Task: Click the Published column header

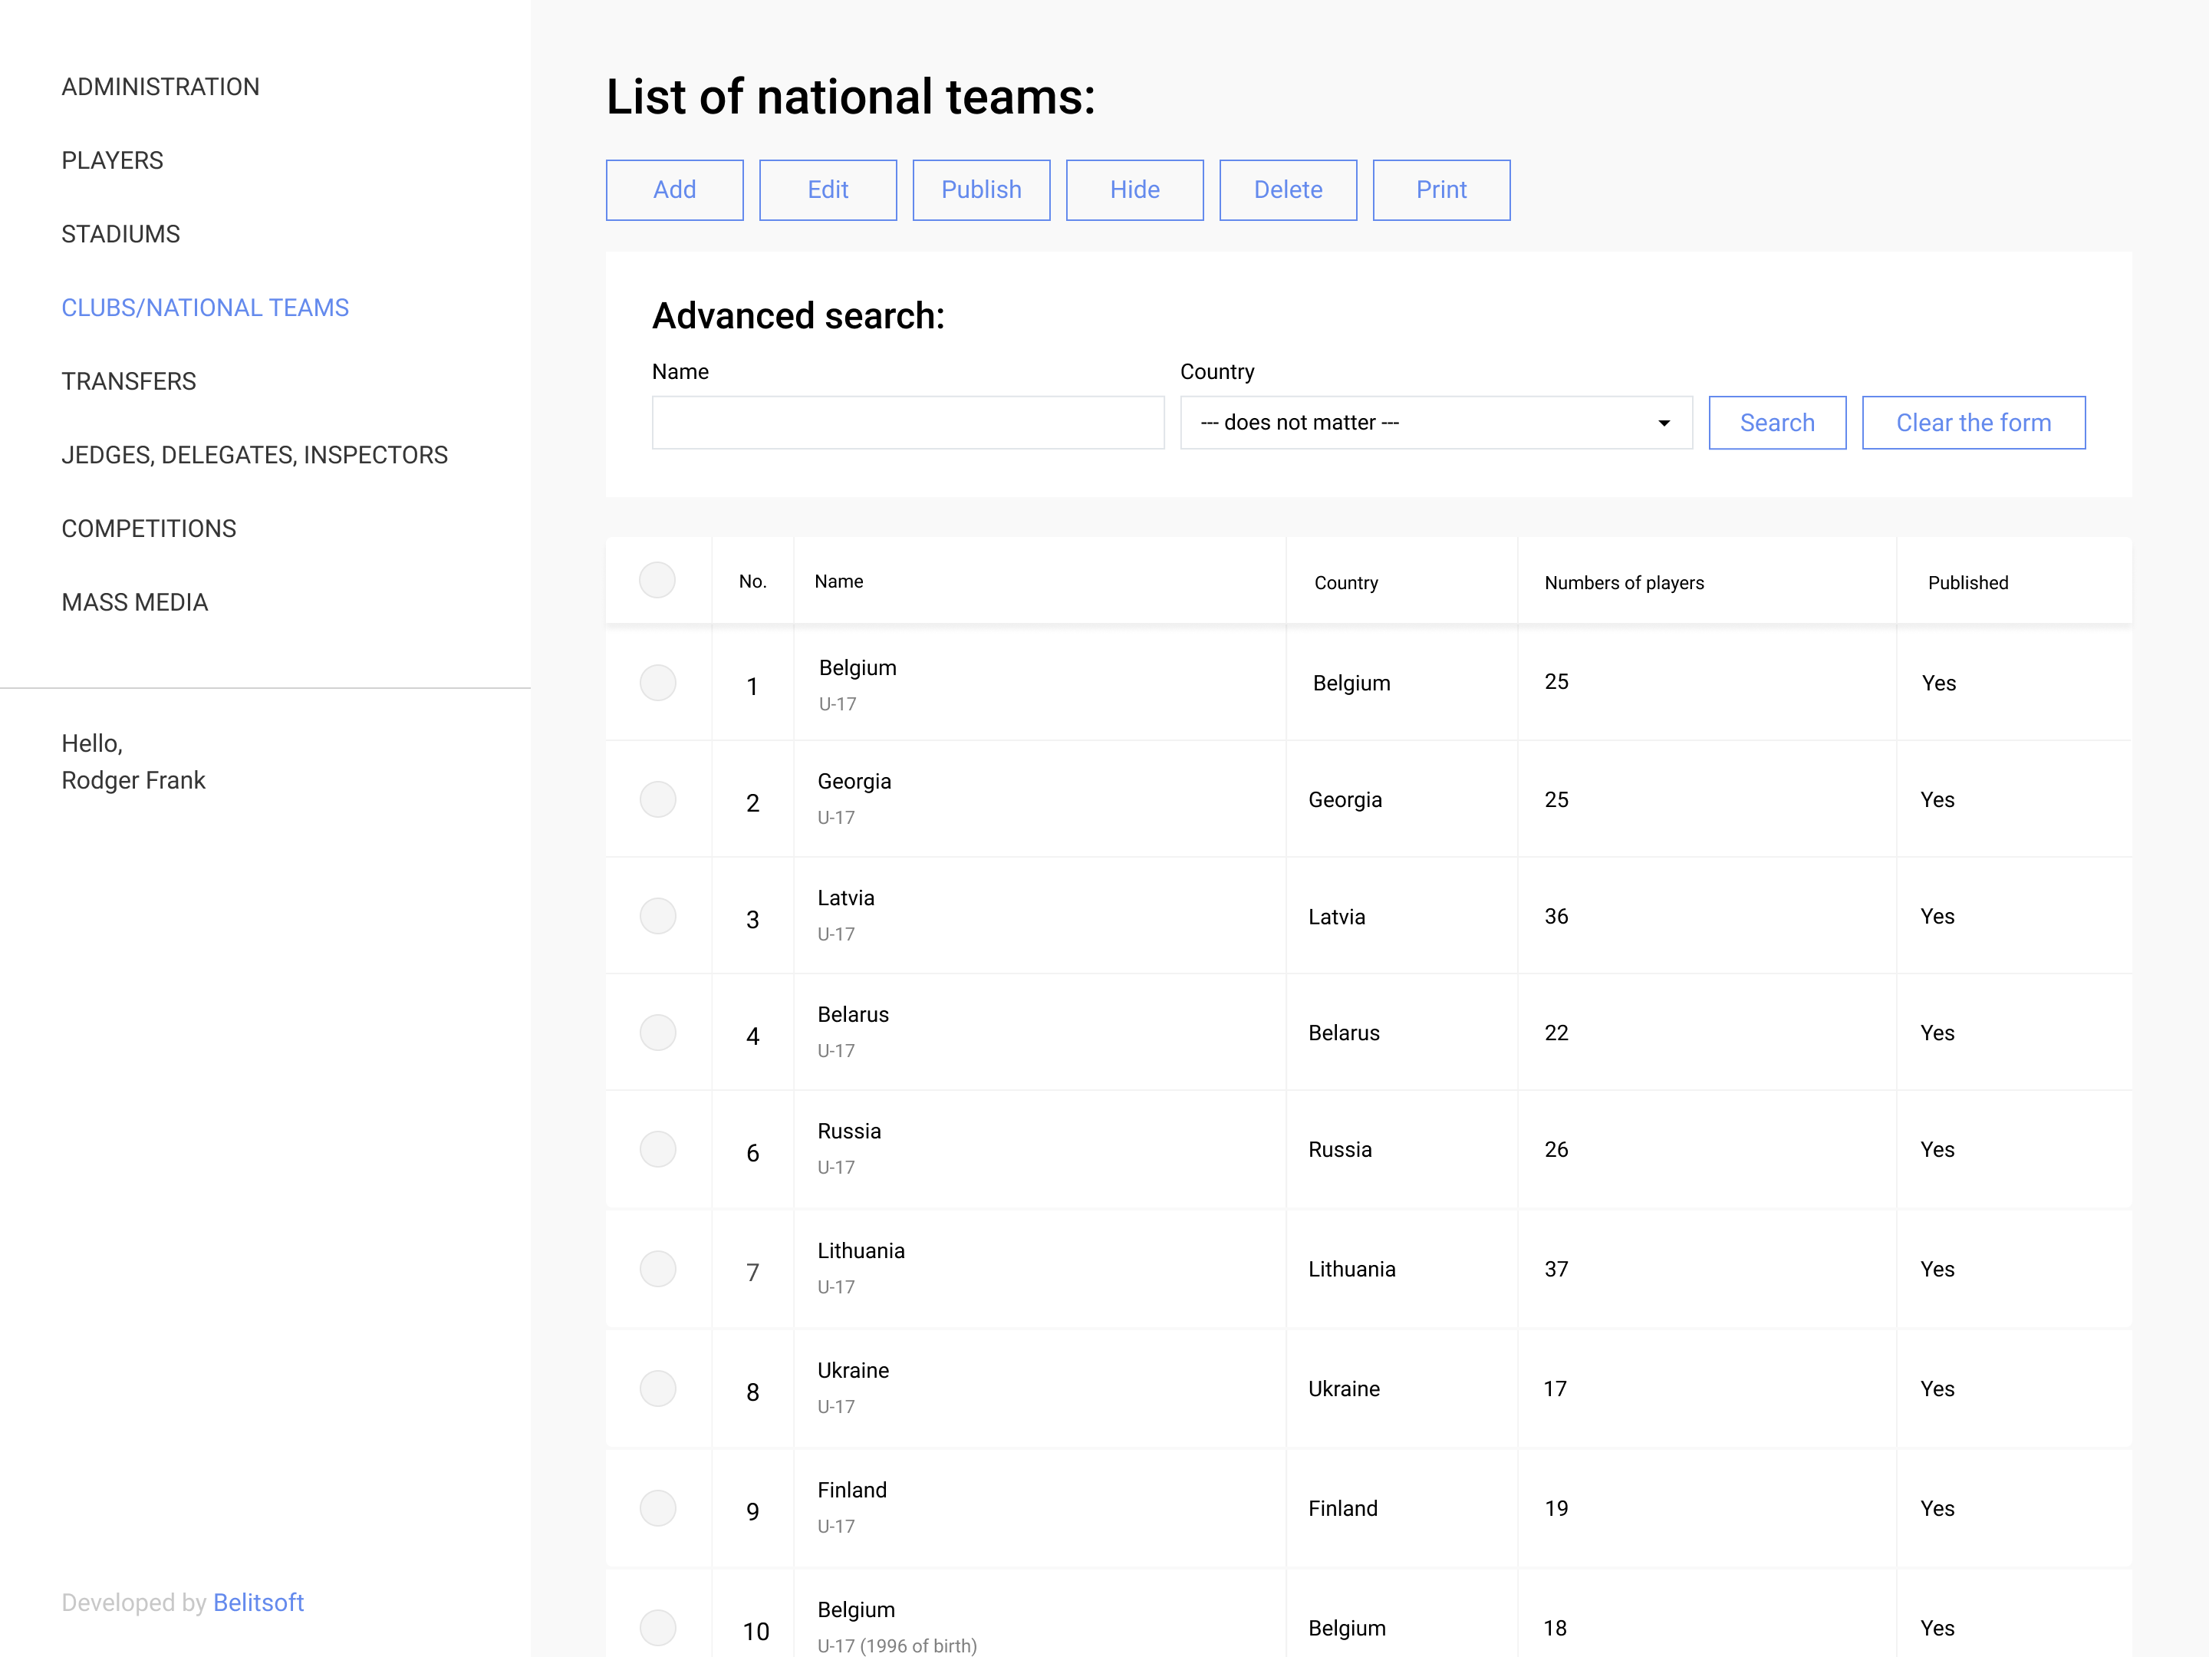Action: pyautogui.click(x=1968, y=583)
